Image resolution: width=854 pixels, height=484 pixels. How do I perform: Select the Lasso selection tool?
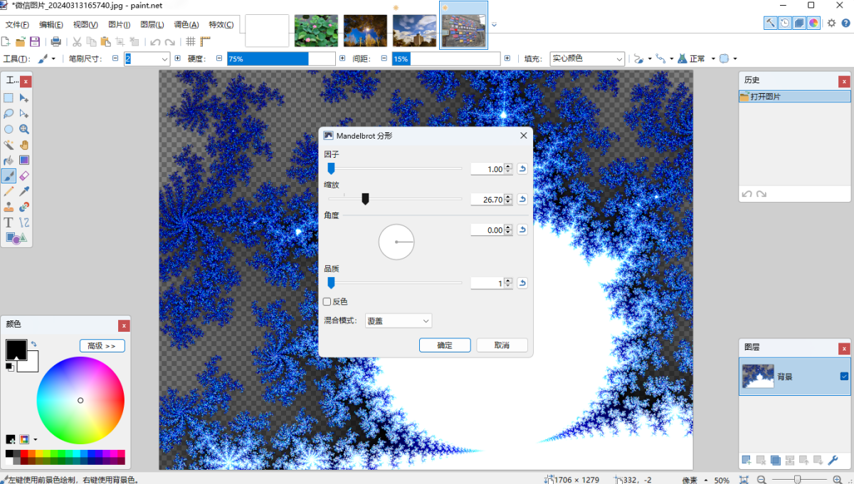(x=9, y=114)
